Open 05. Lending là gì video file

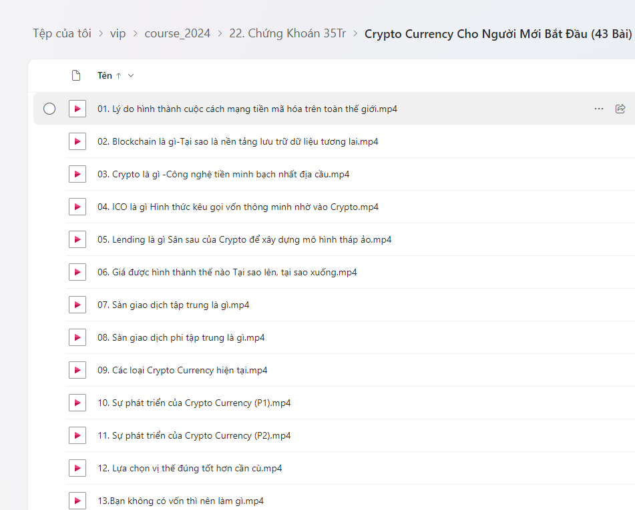[244, 239]
